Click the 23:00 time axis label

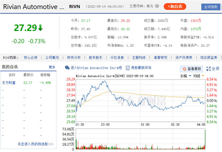(105, 124)
